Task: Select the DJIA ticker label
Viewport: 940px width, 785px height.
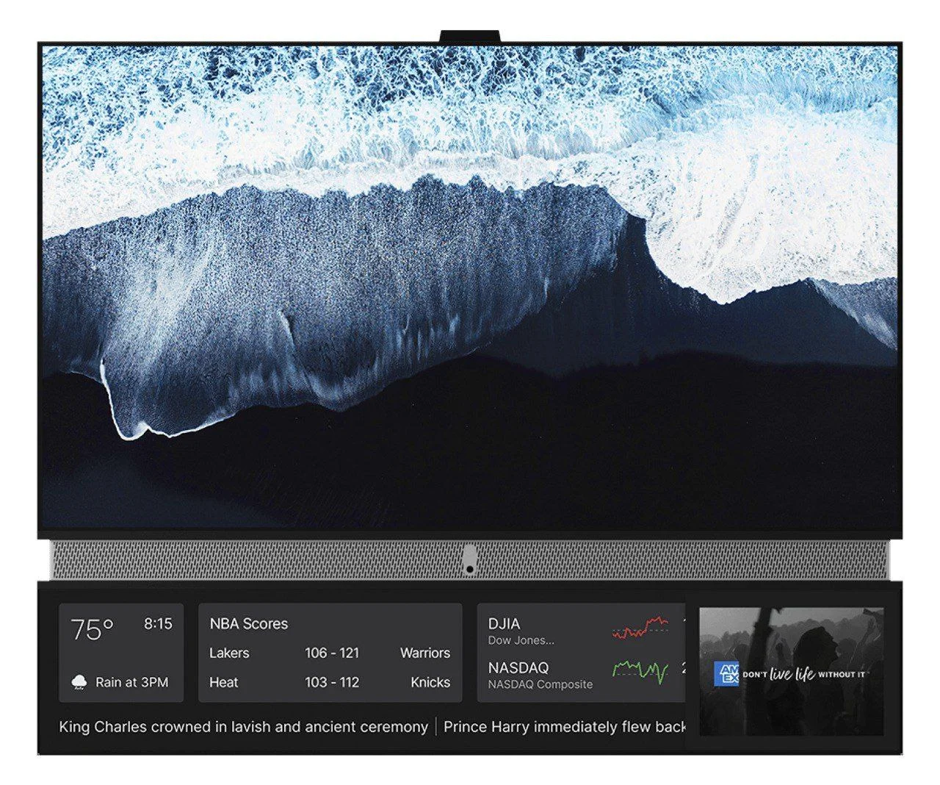Action: coord(504,624)
